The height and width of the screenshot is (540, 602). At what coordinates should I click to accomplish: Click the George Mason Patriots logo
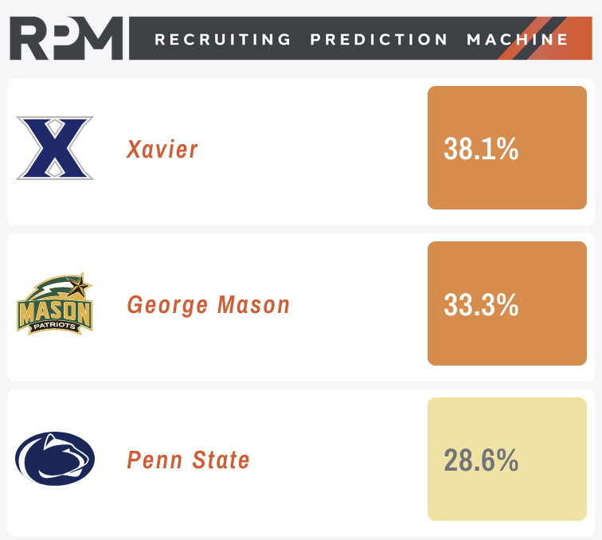55,303
